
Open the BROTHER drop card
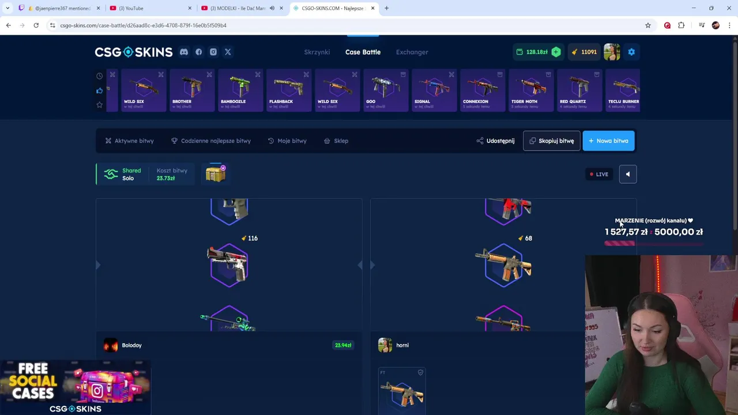[x=192, y=90]
